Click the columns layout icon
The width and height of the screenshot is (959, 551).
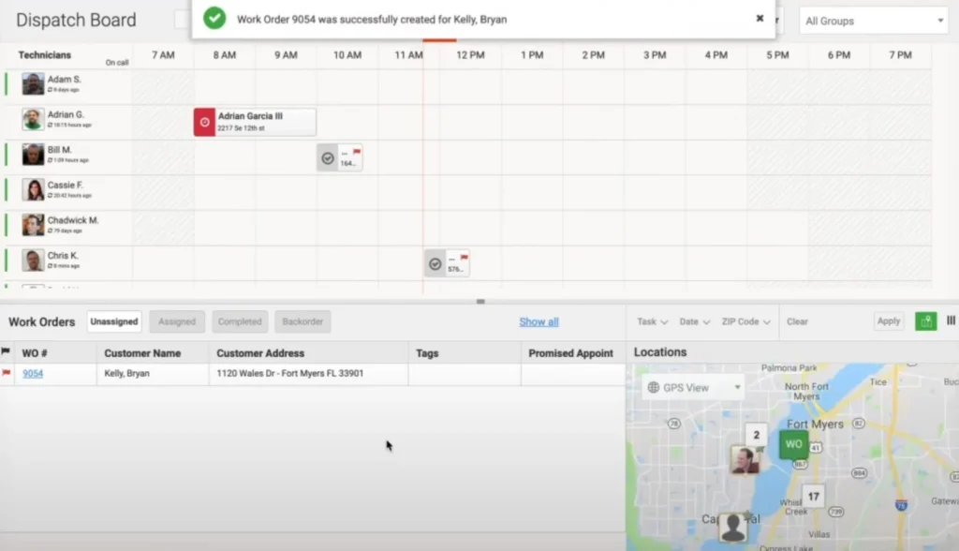951,320
